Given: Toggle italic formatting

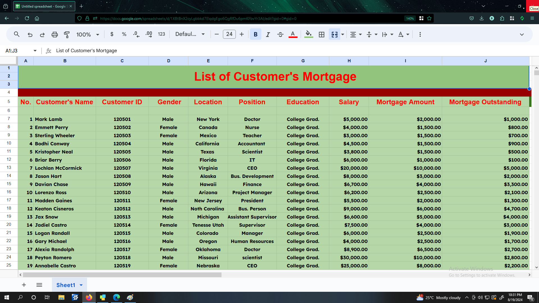Looking at the screenshot, I should pos(268,35).
